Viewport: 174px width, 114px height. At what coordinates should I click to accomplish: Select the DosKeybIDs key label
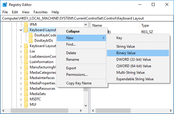[44, 41]
